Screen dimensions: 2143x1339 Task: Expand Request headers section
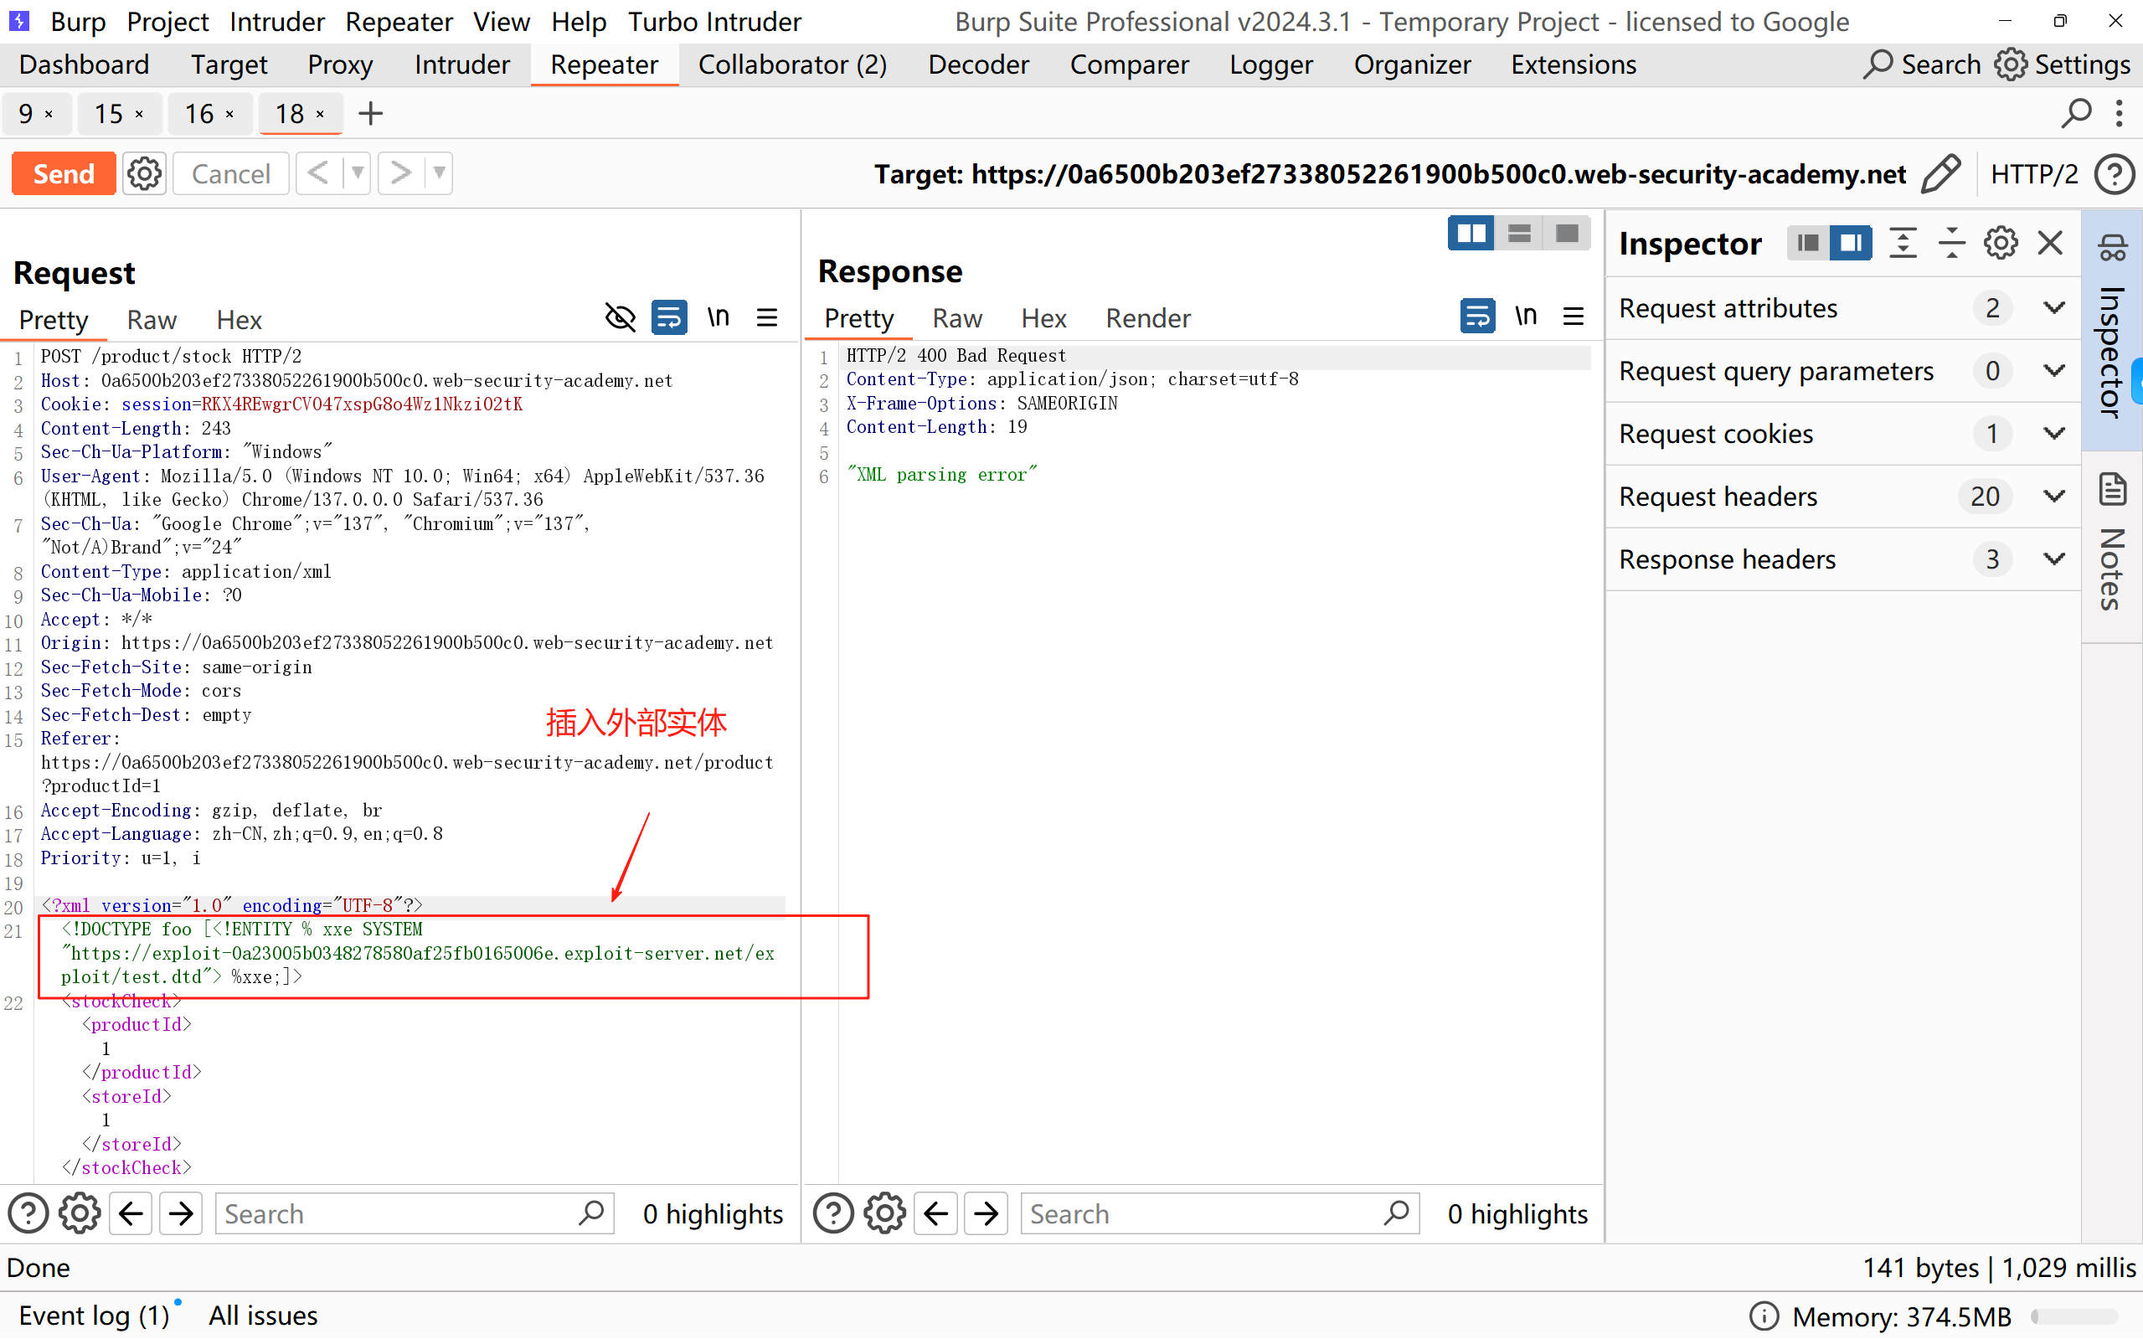click(2053, 496)
